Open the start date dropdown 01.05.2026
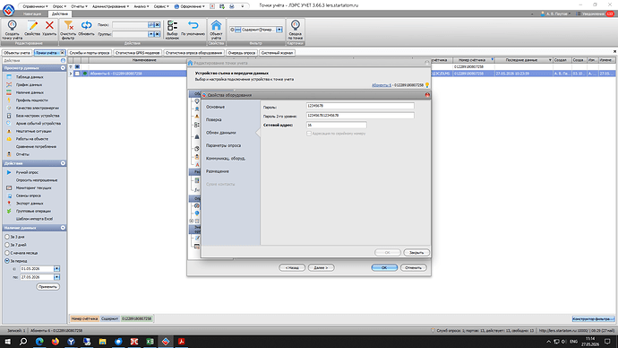This screenshot has width=618, height=348. pyautogui.click(x=56, y=269)
